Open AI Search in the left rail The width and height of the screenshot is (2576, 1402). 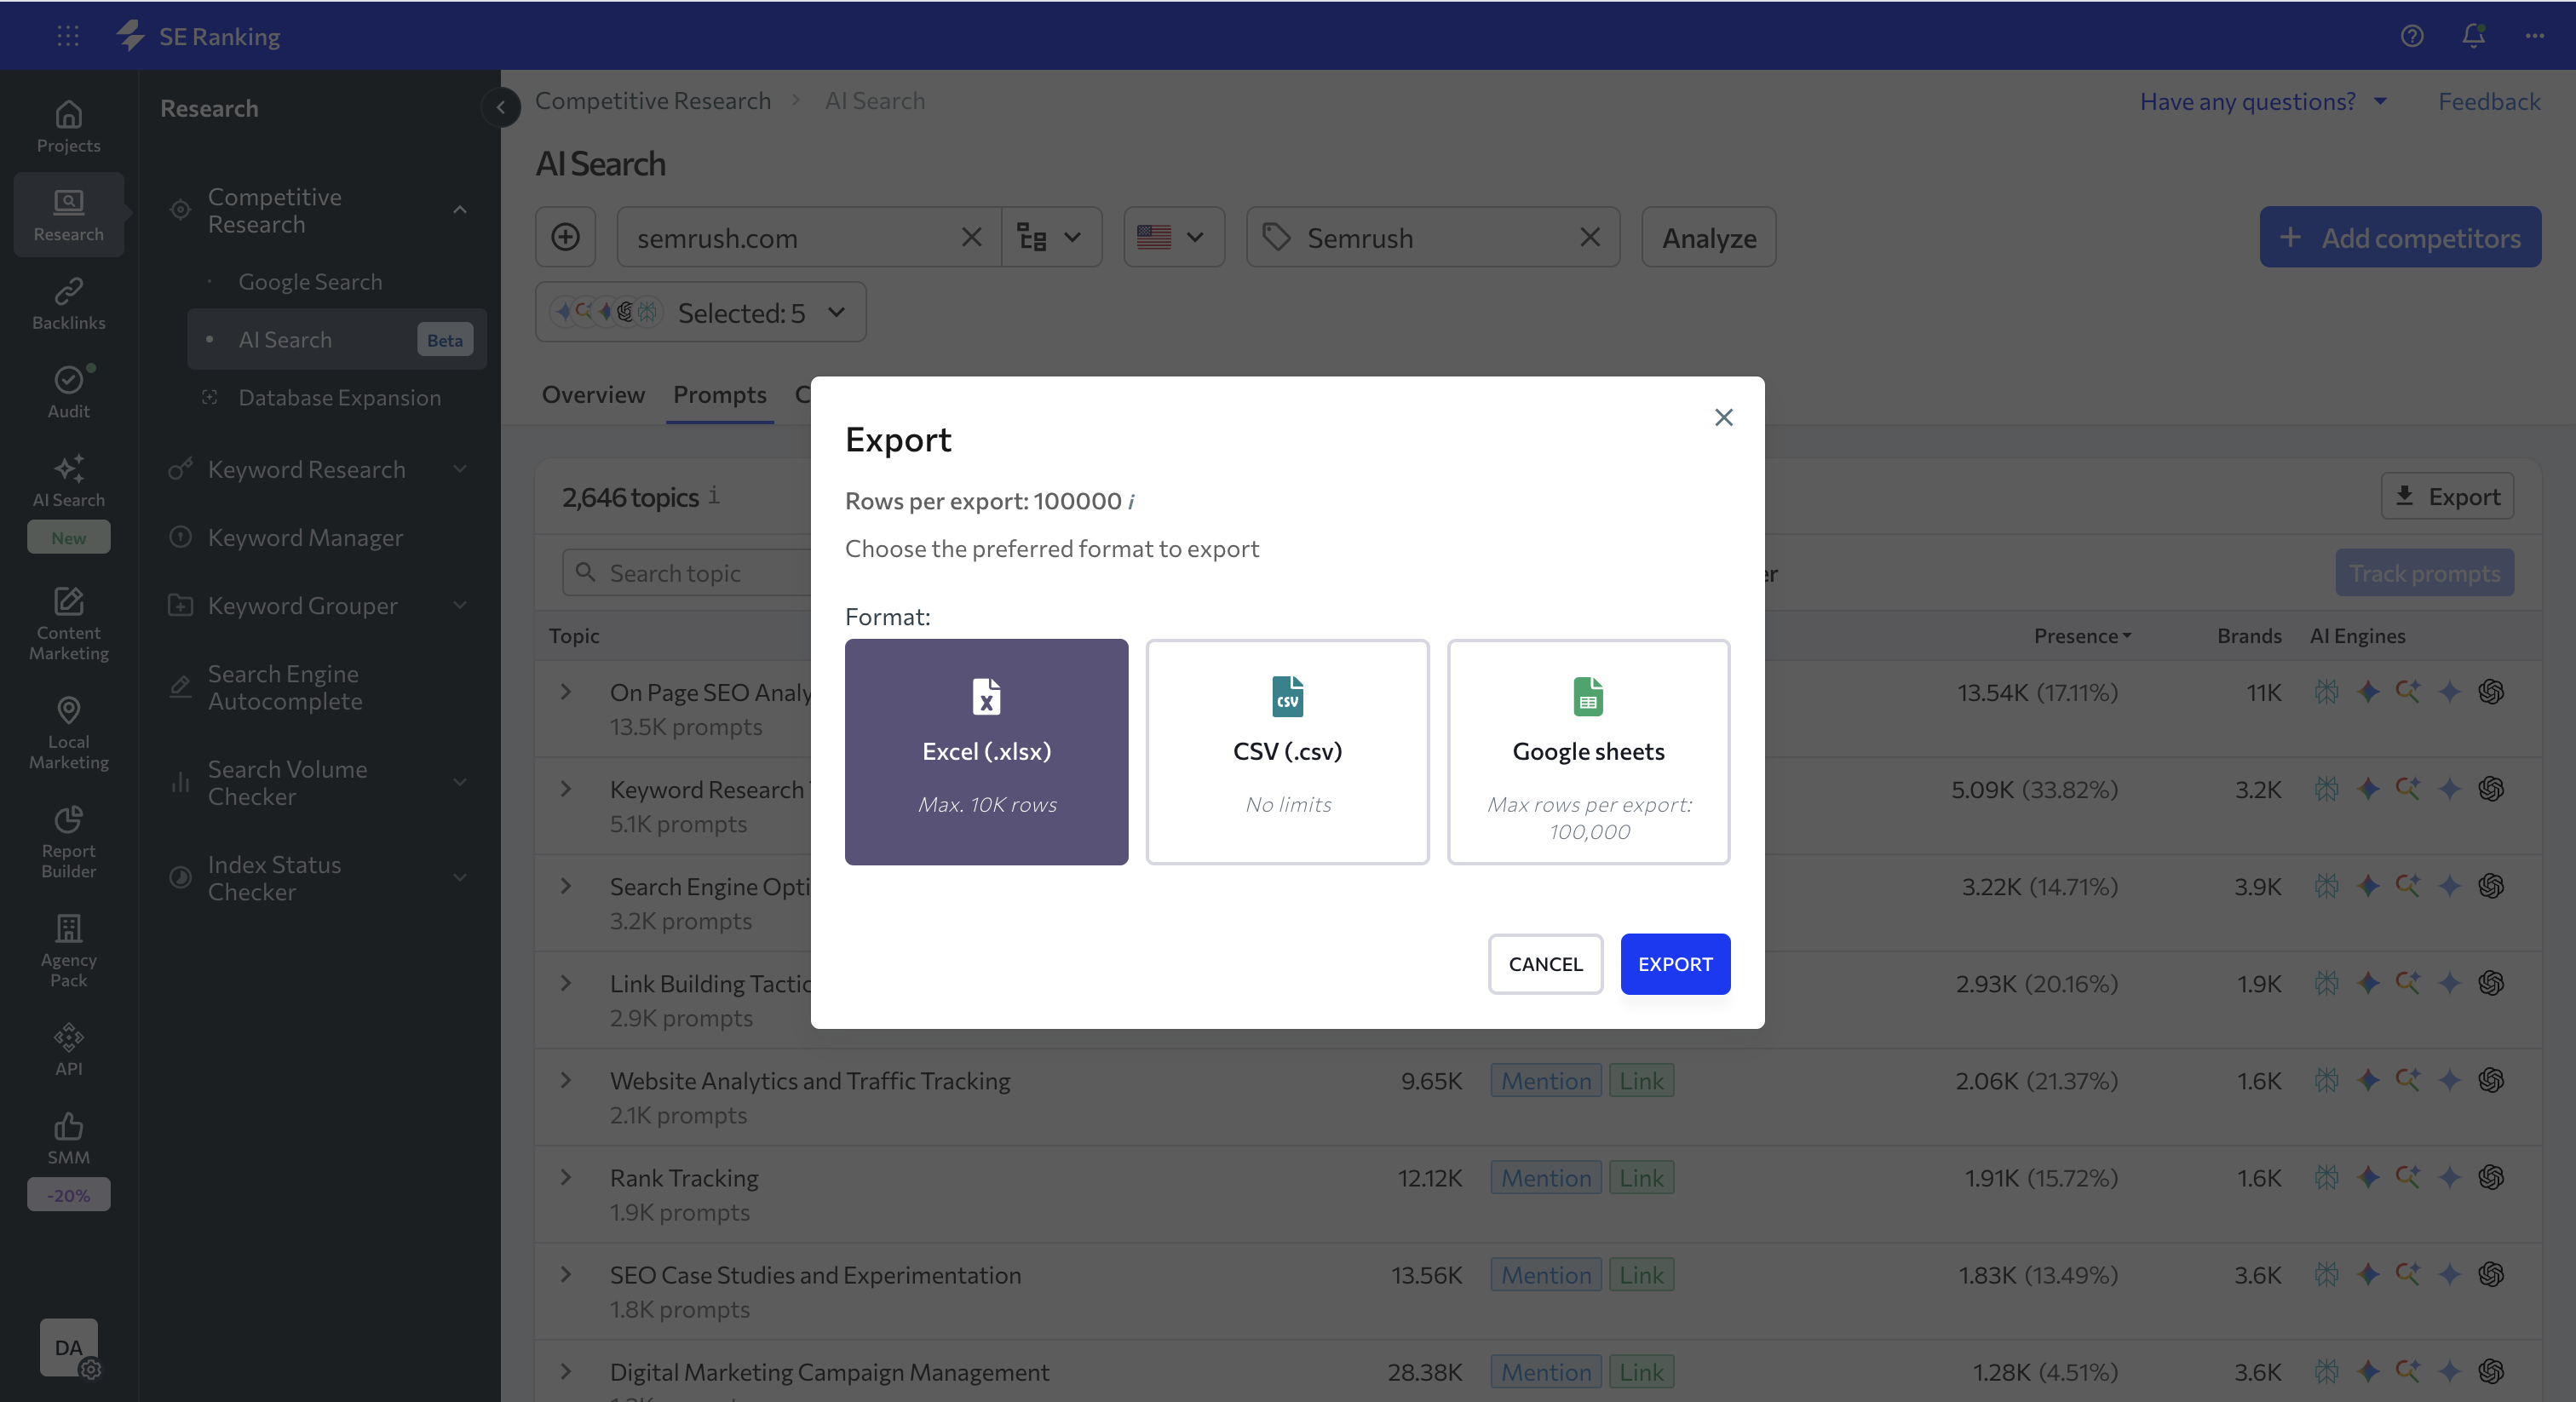pyautogui.click(x=68, y=480)
